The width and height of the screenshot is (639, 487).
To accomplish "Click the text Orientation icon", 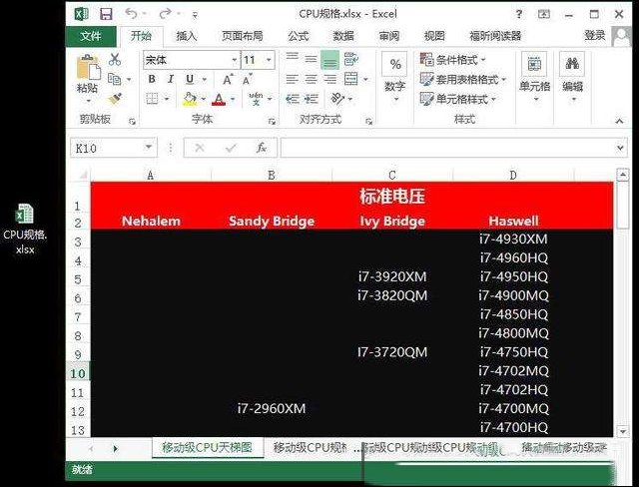I will point(337,98).
